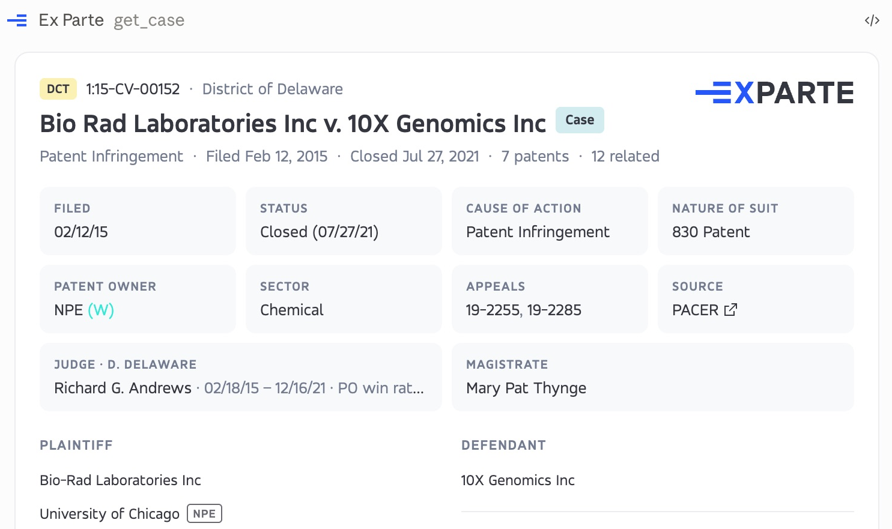Viewport: 892px width, 529px height.
Task: Click the Sector Chemical card
Action: 344,299
